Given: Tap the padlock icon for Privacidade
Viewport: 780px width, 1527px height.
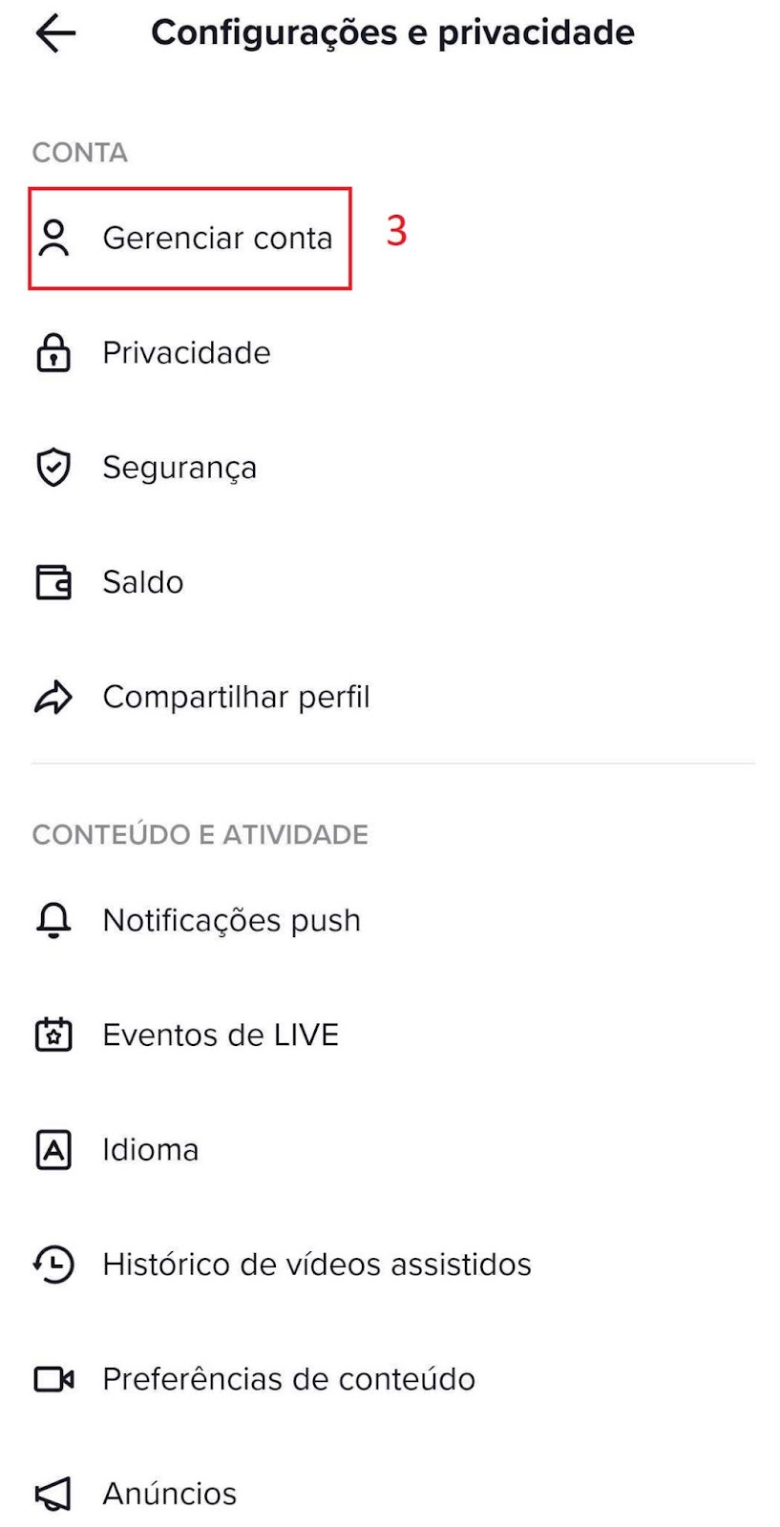Looking at the screenshot, I should (53, 353).
